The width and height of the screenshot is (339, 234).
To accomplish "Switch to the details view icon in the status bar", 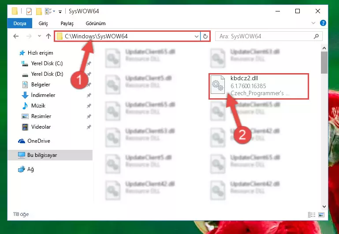I will click(x=312, y=215).
